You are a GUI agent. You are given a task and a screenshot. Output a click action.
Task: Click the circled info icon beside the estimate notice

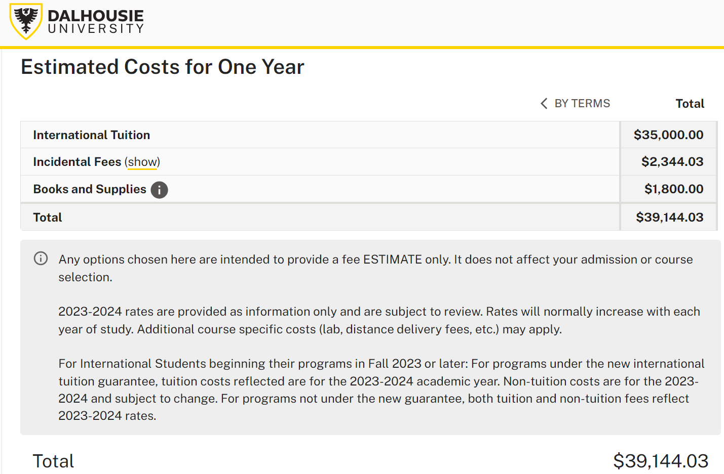[x=41, y=258]
